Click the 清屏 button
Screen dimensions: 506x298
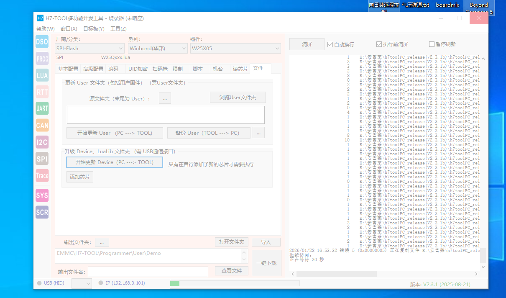[x=307, y=44]
